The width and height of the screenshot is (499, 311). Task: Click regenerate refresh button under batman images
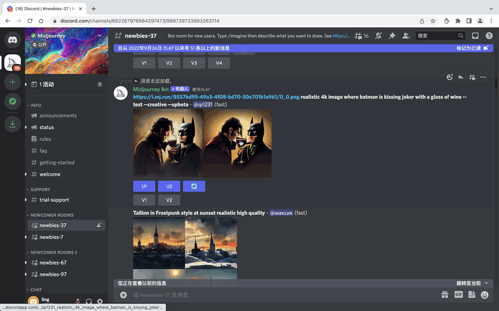pos(194,186)
